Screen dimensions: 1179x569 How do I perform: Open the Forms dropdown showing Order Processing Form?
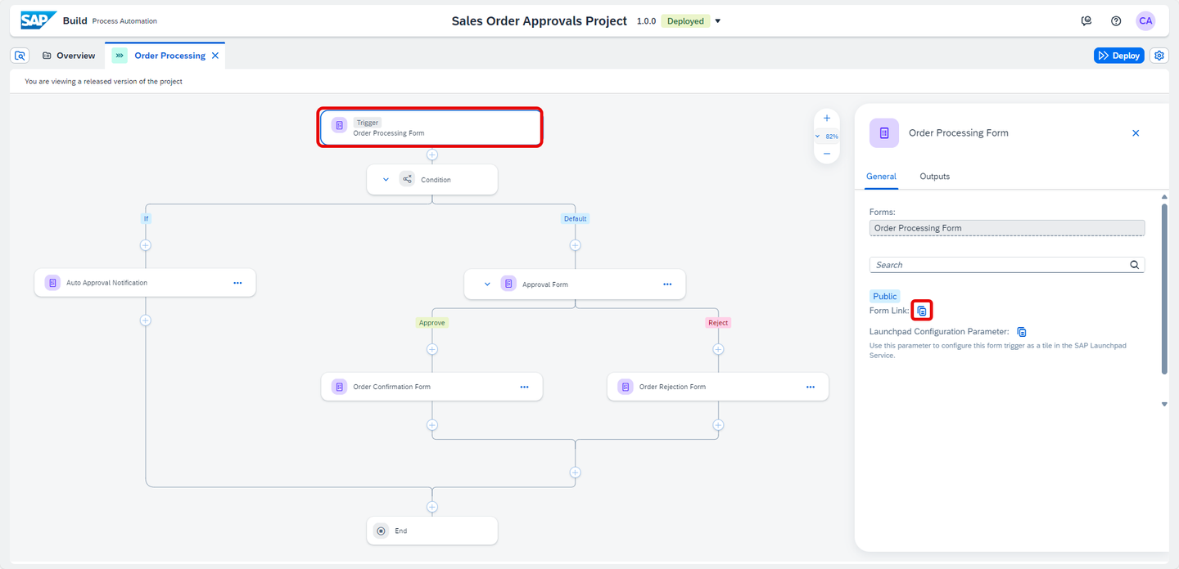click(1007, 228)
